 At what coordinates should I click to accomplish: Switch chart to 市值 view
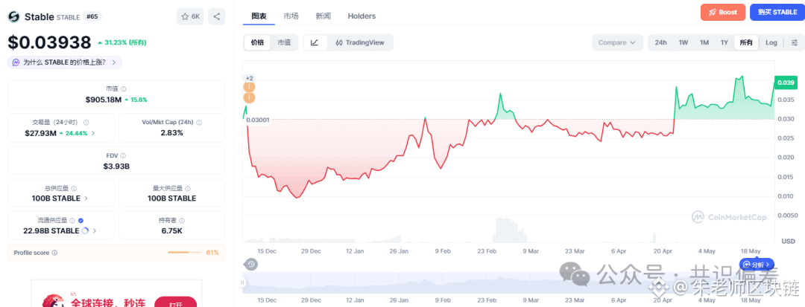tap(284, 42)
